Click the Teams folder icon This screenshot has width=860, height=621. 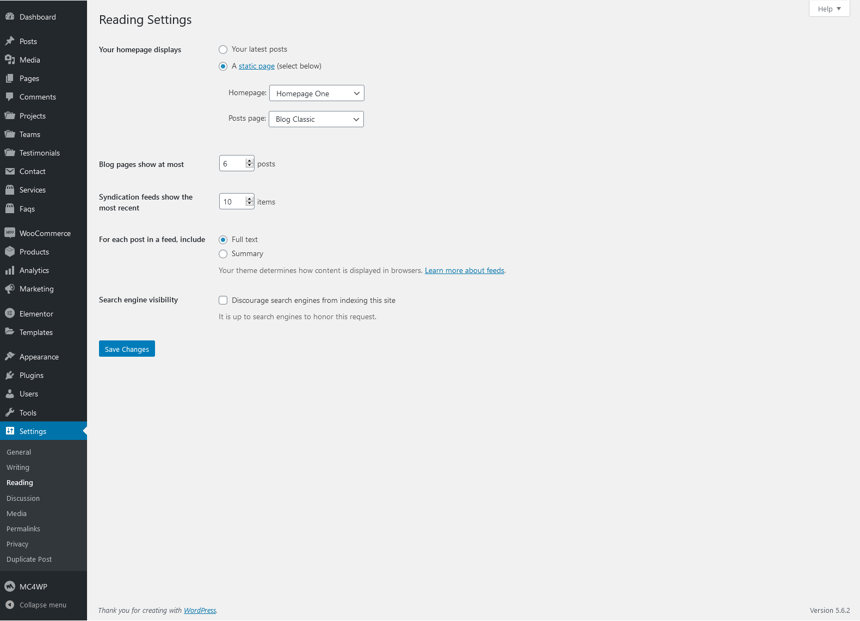point(10,134)
